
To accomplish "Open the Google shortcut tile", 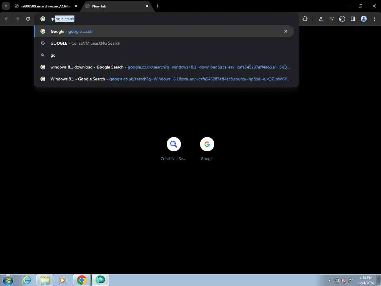I will click(207, 149).
